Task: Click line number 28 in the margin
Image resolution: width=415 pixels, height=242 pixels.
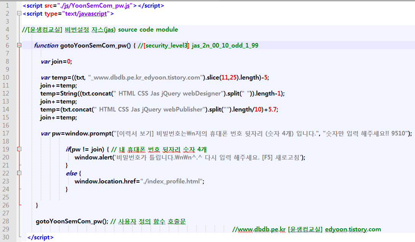Action: tap(6, 221)
